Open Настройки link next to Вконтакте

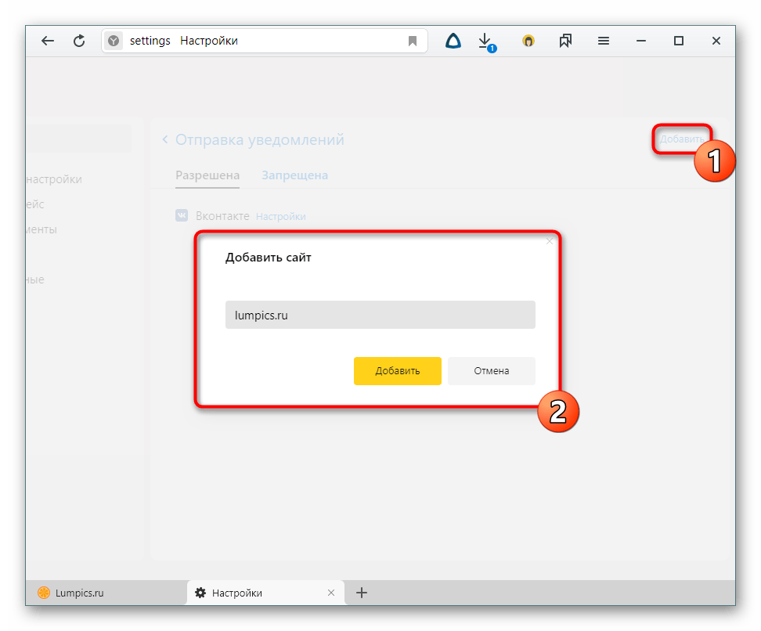pyautogui.click(x=280, y=217)
